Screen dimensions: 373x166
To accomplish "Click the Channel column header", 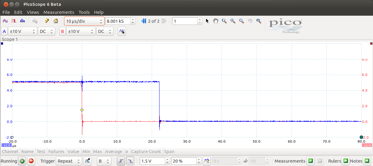I will [10, 151].
